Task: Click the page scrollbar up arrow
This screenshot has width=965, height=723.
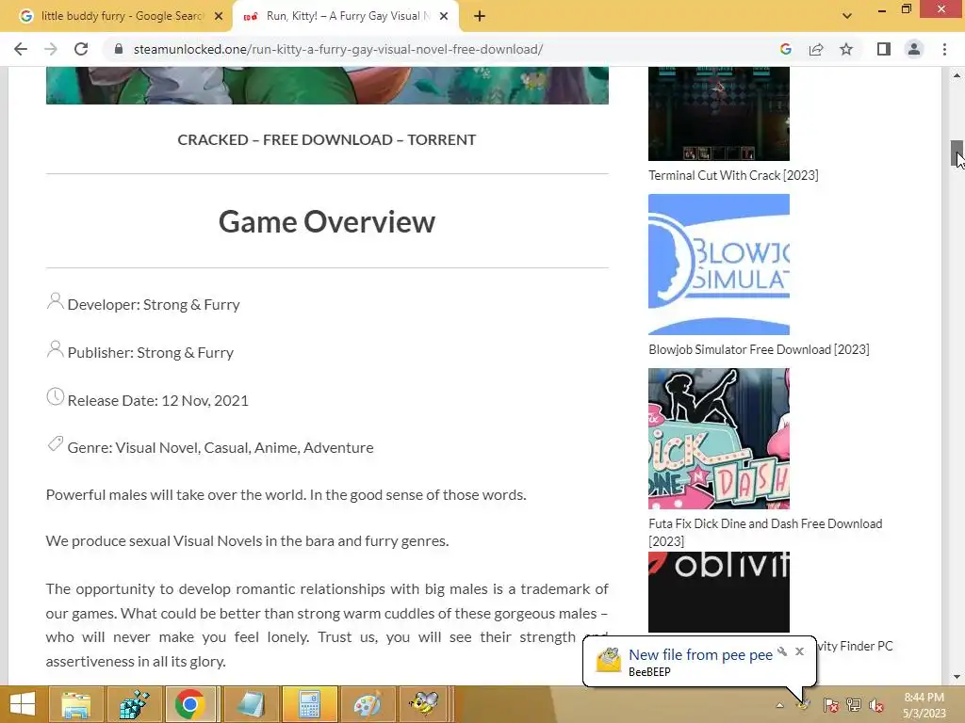Action: point(957,75)
